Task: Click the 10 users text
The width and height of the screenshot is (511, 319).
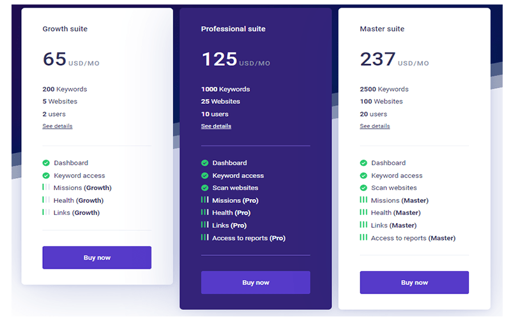Action: tap(215, 114)
